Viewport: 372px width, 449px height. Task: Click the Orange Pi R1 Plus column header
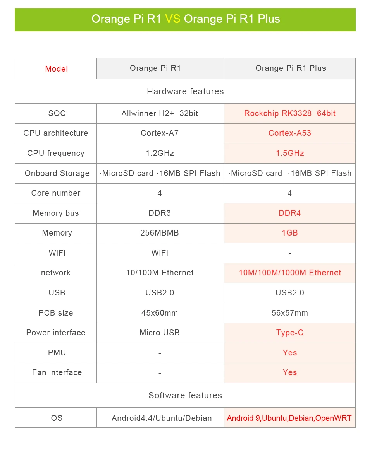point(290,68)
